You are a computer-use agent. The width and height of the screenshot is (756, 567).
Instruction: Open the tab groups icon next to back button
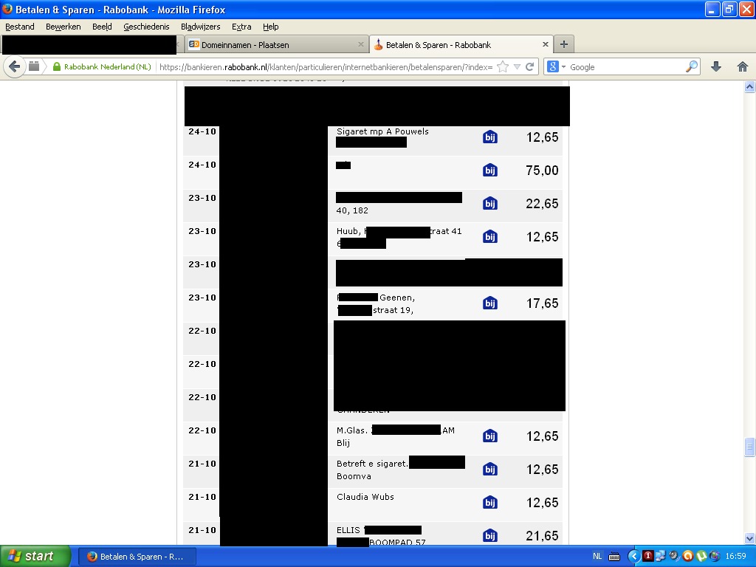tap(34, 66)
